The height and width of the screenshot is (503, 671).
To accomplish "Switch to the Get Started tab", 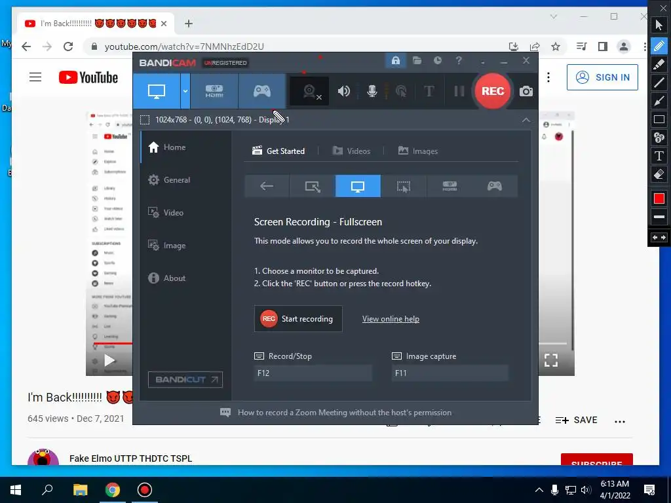I will 278,151.
